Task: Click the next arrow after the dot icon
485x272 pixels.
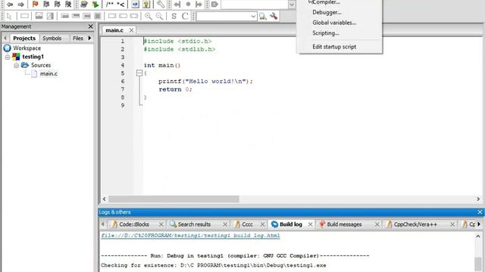Action: coord(199,5)
